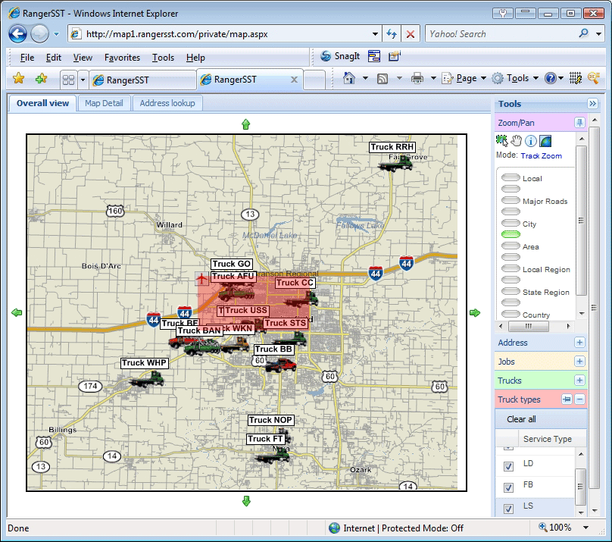Image resolution: width=612 pixels, height=542 pixels.
Task: Activate the hand pan tool
Action: pos(517,140)
